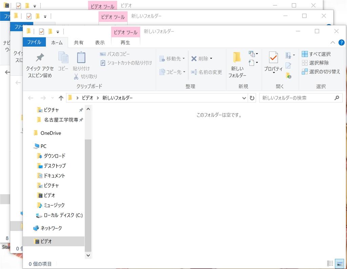
Task: Open デスクトップ in navigation pane
Action: tap(52, 166)
